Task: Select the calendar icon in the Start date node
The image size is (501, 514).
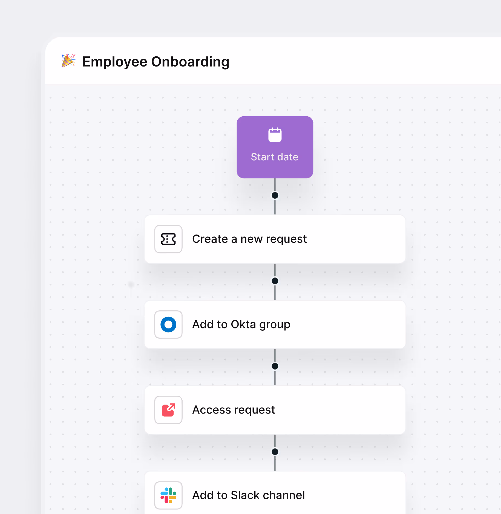Action: 275,135
